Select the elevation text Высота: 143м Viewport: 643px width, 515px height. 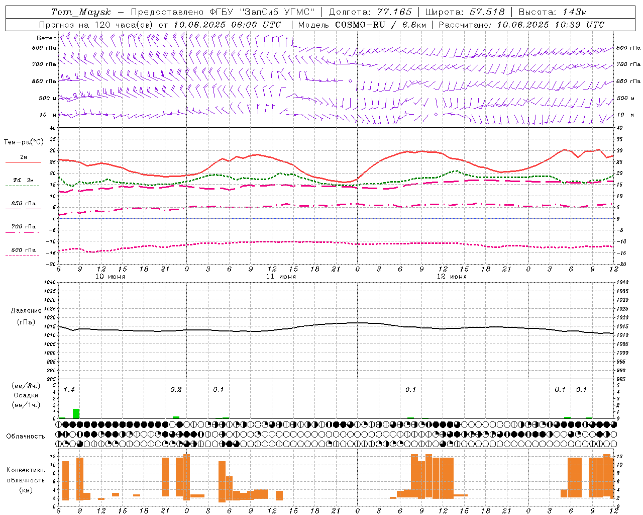(553, 12)
